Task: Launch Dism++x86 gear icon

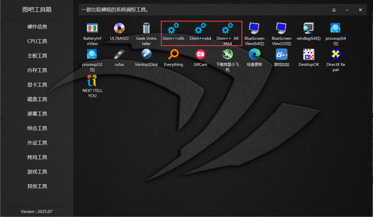Action: 173,28
